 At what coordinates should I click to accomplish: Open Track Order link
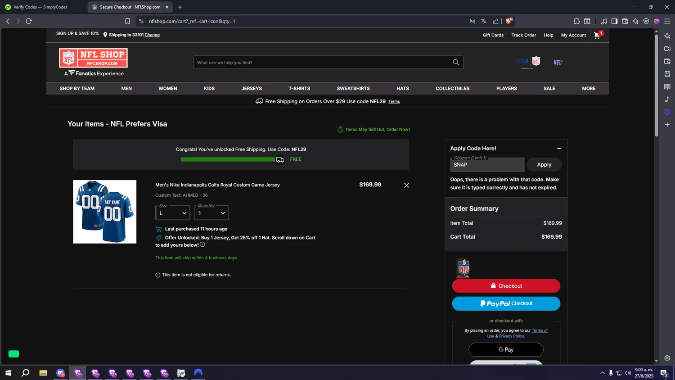(524, 35)
